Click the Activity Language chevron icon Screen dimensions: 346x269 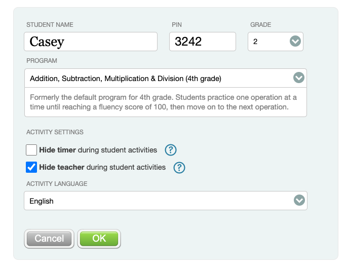click(299, 201)
